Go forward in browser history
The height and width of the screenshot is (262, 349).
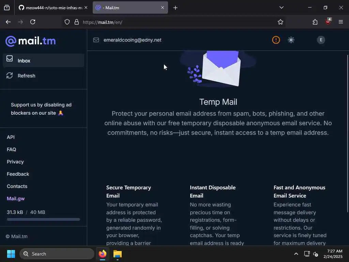pyautogui.click(x=20, y=22)
